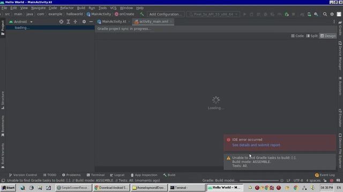Image resolution: width=343 pixels, height=192 pixels.
Task: Collapse all in Project panel
Action: pos(75,21)
